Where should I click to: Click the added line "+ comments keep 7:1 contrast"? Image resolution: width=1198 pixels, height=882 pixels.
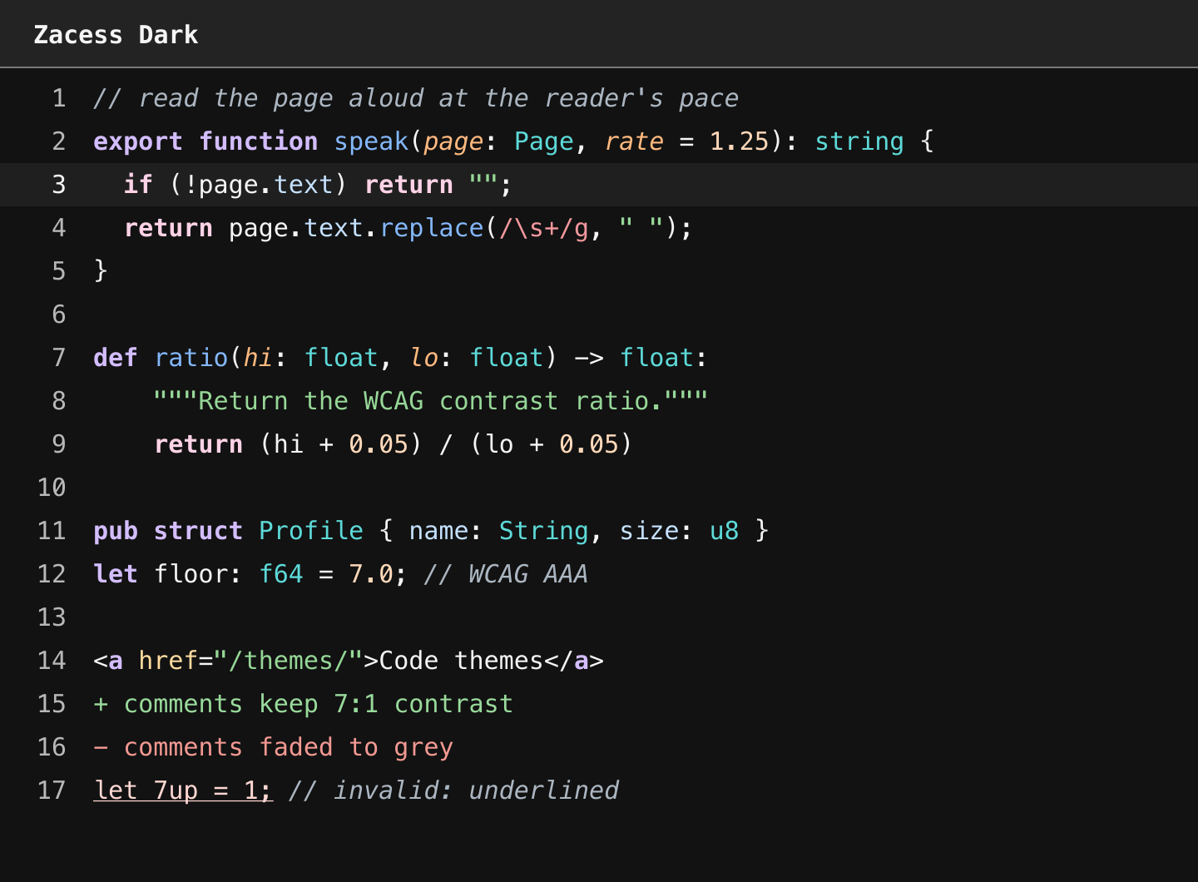pyautogui.click(x=304, y=704)
